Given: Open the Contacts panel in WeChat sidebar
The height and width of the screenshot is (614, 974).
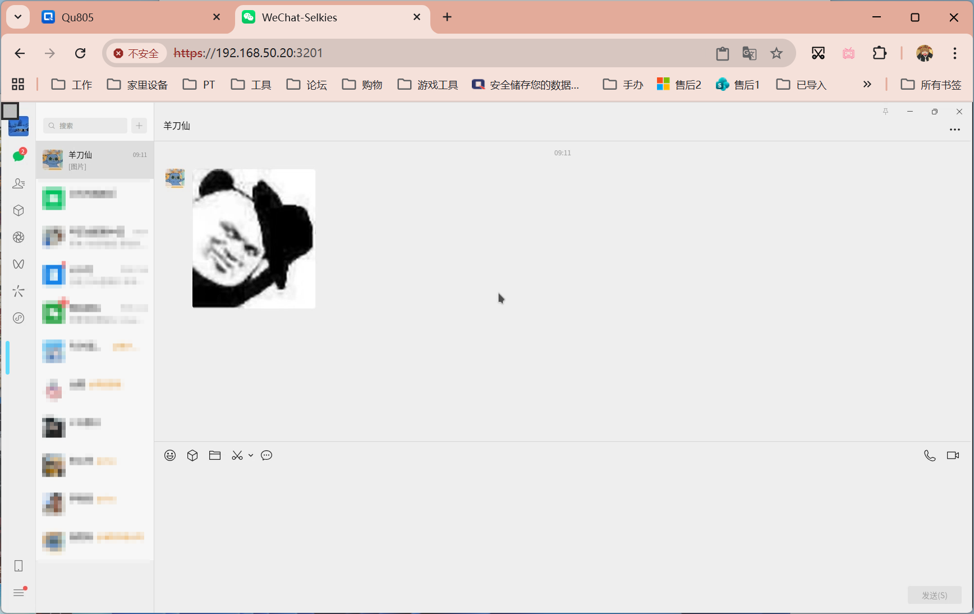Looking at the screenshot, I should click(19, 183).
